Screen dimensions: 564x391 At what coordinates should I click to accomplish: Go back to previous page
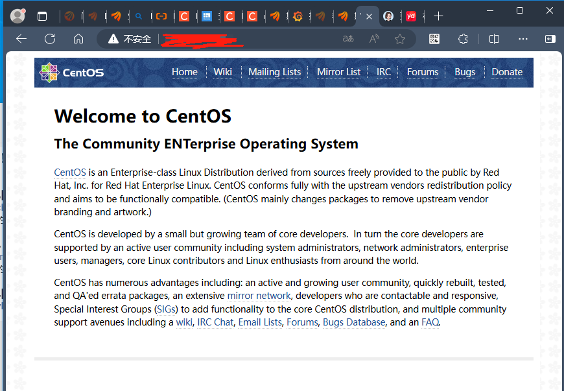click(21, 39)
